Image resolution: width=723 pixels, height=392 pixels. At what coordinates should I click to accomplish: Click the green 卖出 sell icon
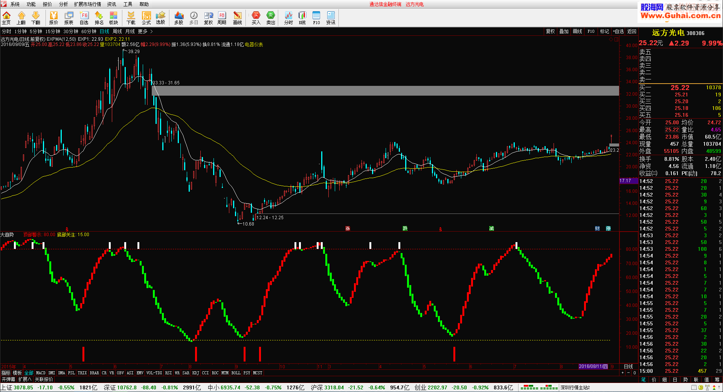(x=271, y=18)
